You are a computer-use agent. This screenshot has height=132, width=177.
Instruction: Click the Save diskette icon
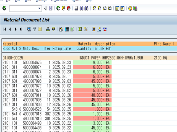[x=50, y=9]
